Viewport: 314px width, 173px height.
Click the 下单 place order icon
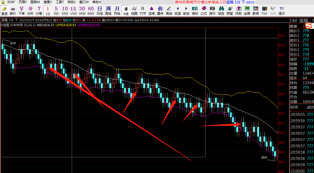click(22, 11)
